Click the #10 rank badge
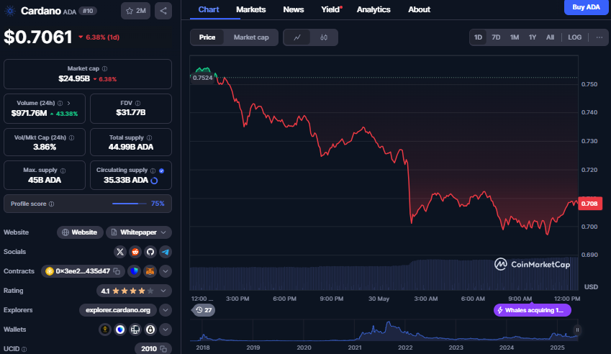611x354 pixels. point(88,11)
